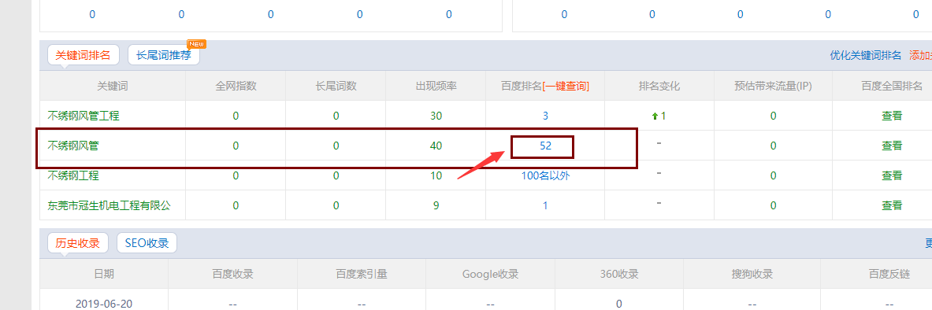Click Baidu rank 52 for 不绣钢风管

tap(545, 146)
